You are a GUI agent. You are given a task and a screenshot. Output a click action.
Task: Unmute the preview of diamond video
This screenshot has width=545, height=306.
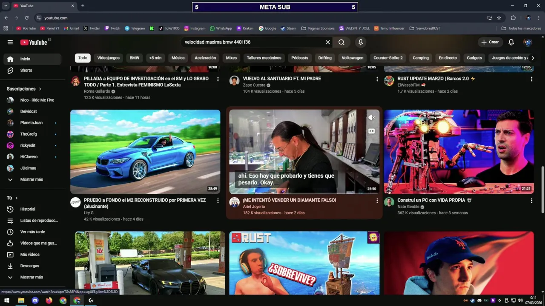pos(371,118)
